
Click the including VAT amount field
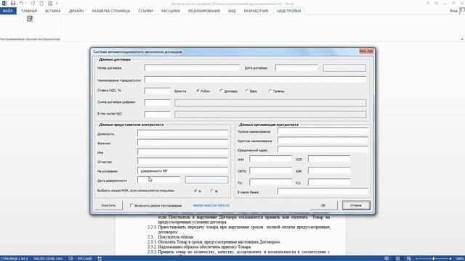158,114
